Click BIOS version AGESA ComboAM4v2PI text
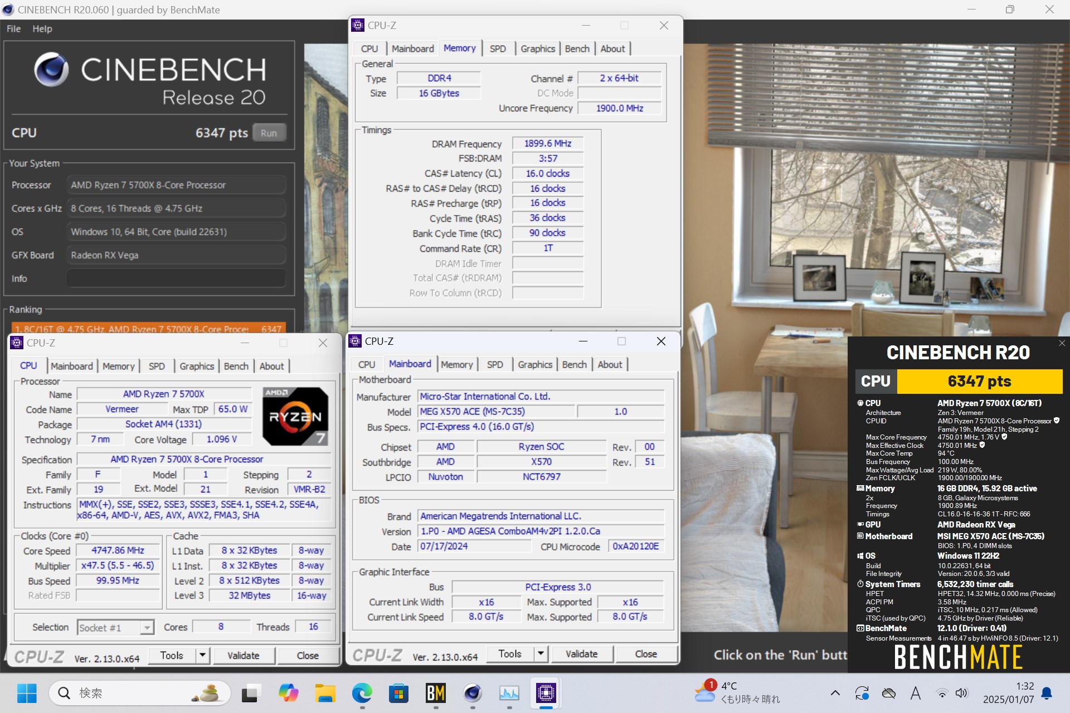 pos(541,531)
